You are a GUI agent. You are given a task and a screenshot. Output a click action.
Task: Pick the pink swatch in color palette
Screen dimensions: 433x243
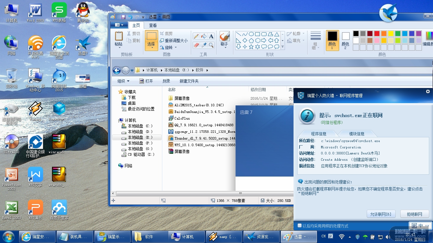[377, 40]
